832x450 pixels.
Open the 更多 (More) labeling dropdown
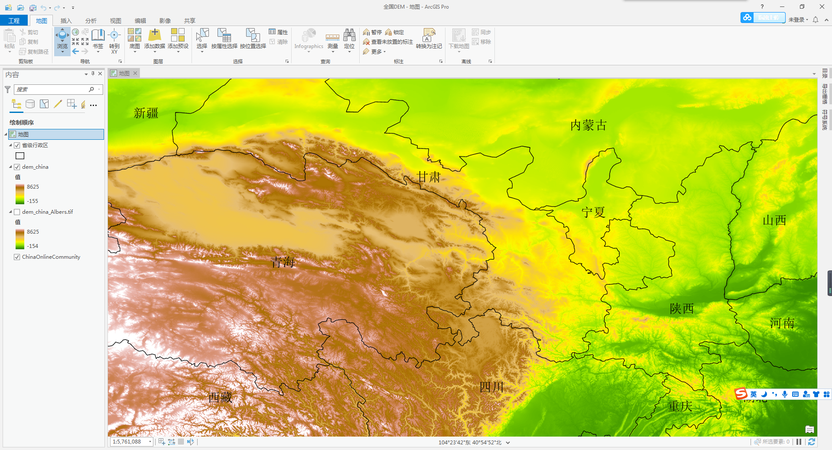pyautogui.click(x=374, y=51)
